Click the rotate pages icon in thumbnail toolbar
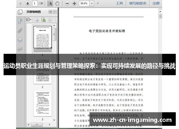 coord(50,20)
